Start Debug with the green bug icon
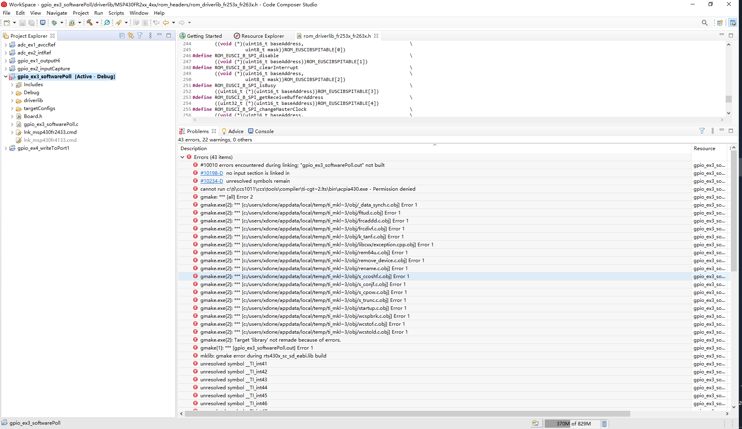742x429 pixels. coord(54,23)
